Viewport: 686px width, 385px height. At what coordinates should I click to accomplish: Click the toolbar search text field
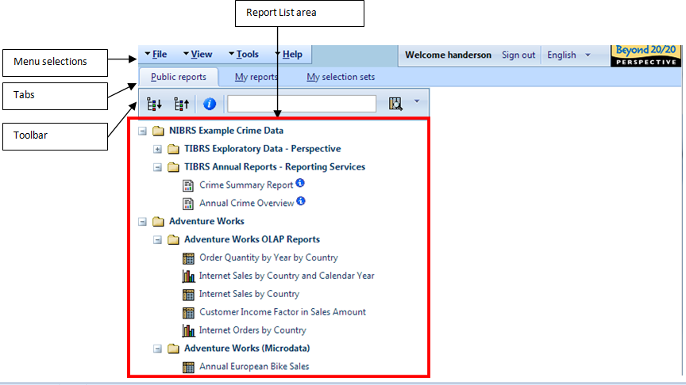pos(302,104)
